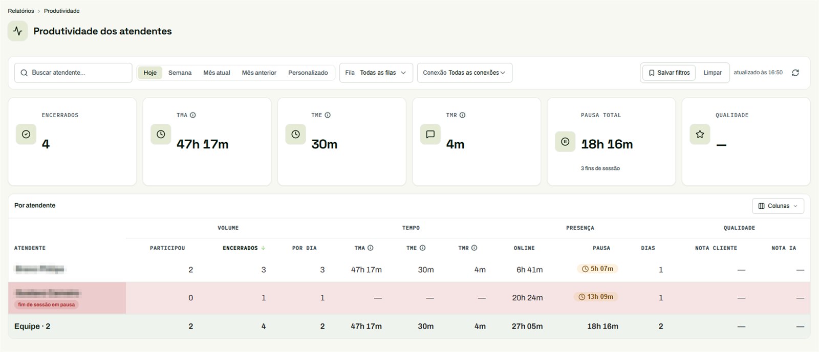The image size is (819, 352).
Task: Click the Limpar button
Action: coord(712,73)
